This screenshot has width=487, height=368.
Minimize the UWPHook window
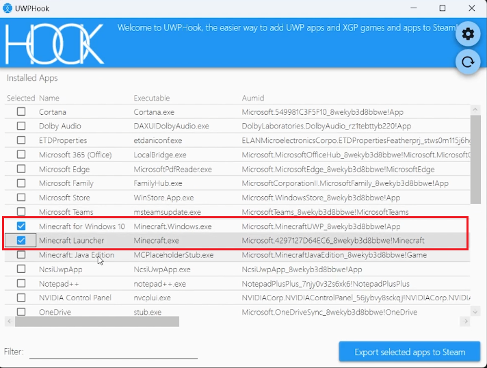[x=413, y=8]
